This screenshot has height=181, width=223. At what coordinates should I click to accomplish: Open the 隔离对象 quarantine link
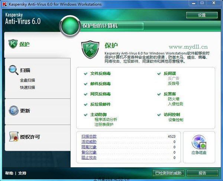(89, 147)
